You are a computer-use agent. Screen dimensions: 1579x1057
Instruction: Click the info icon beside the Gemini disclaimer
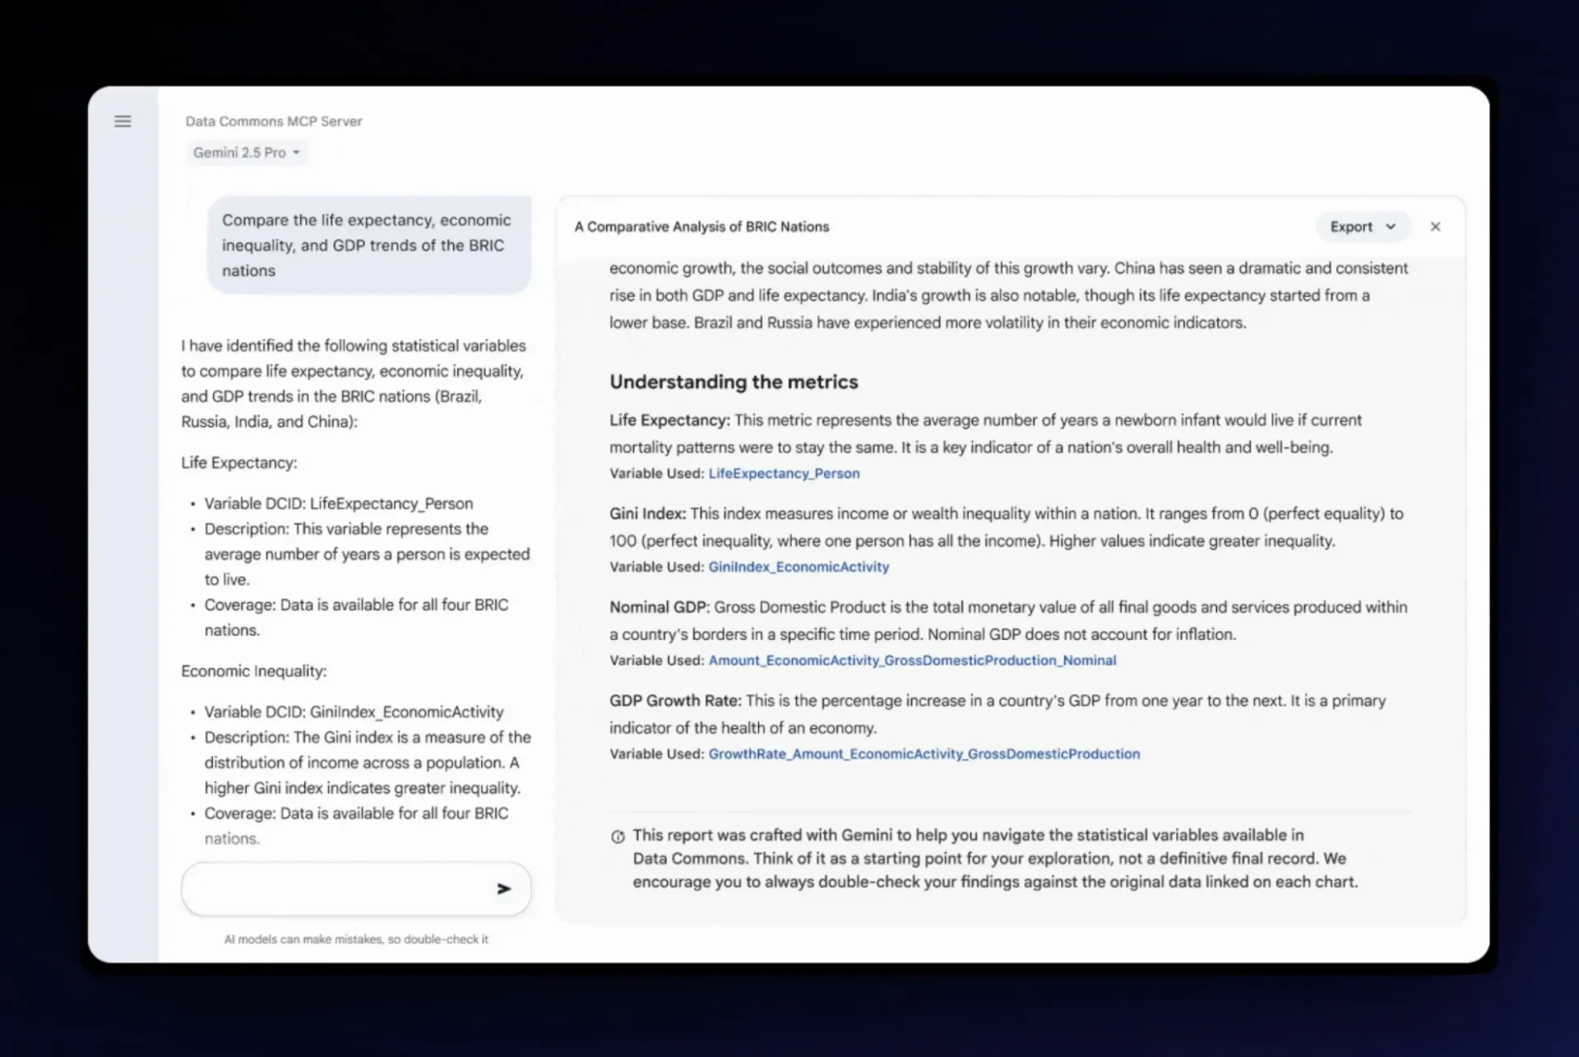[x=618, y=836]
